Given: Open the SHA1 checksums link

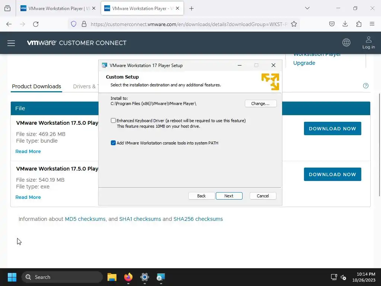Looking at the screenshot, I should click(140, 219).
